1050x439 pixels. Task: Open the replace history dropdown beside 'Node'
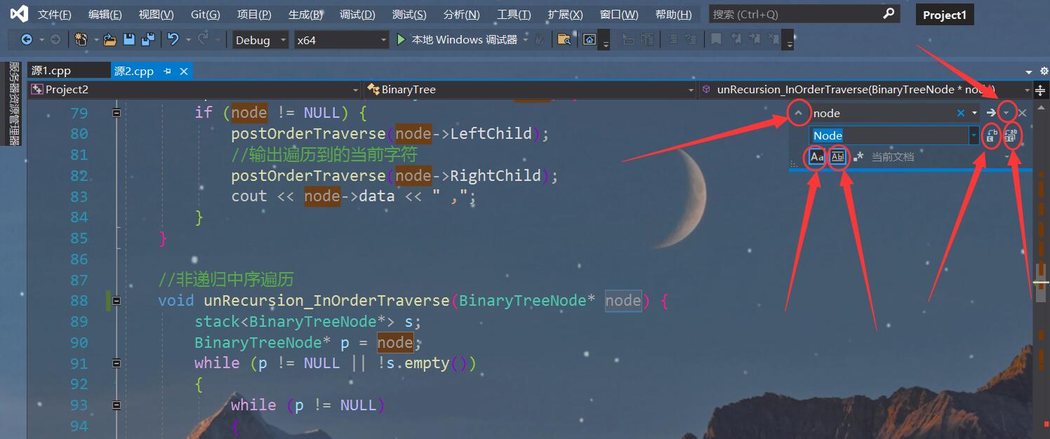pyautogui.click(x=973, y=135)
